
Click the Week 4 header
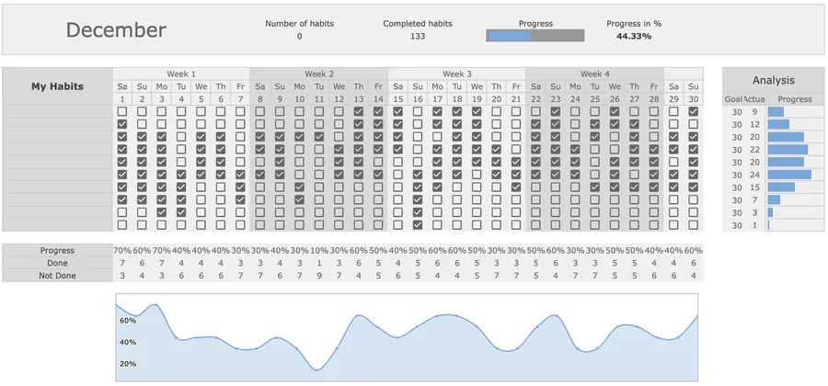[594, 74]
